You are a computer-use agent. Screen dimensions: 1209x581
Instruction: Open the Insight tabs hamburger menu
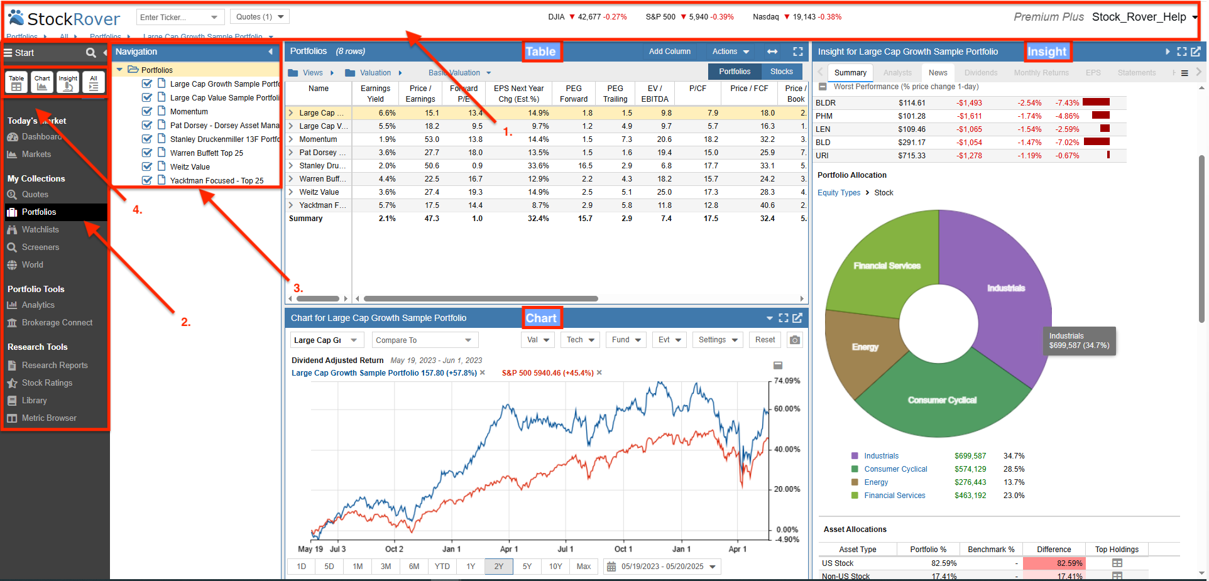[1184, 73]
